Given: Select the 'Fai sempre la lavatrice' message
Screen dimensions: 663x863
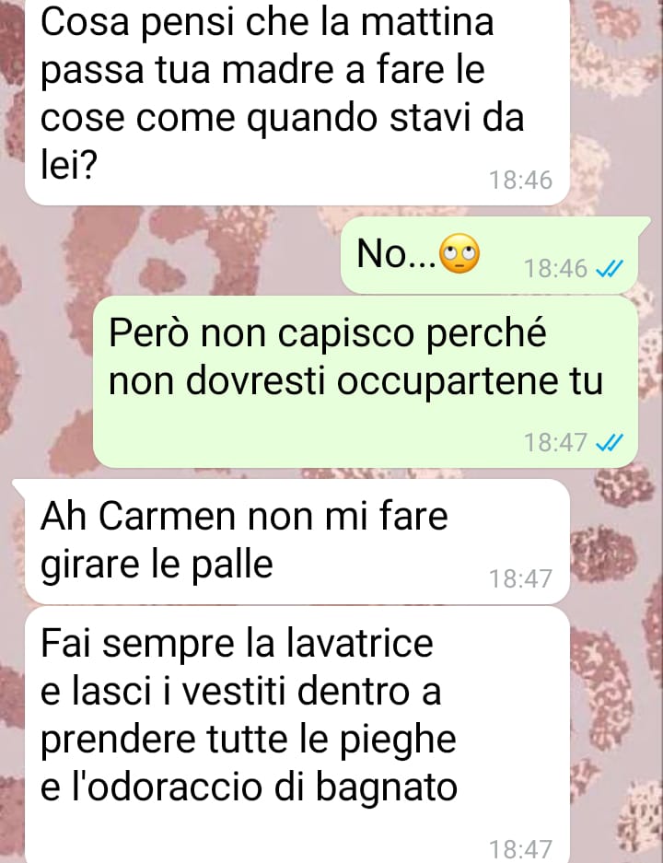Looking at the screenshot, I should coord(297,735).
